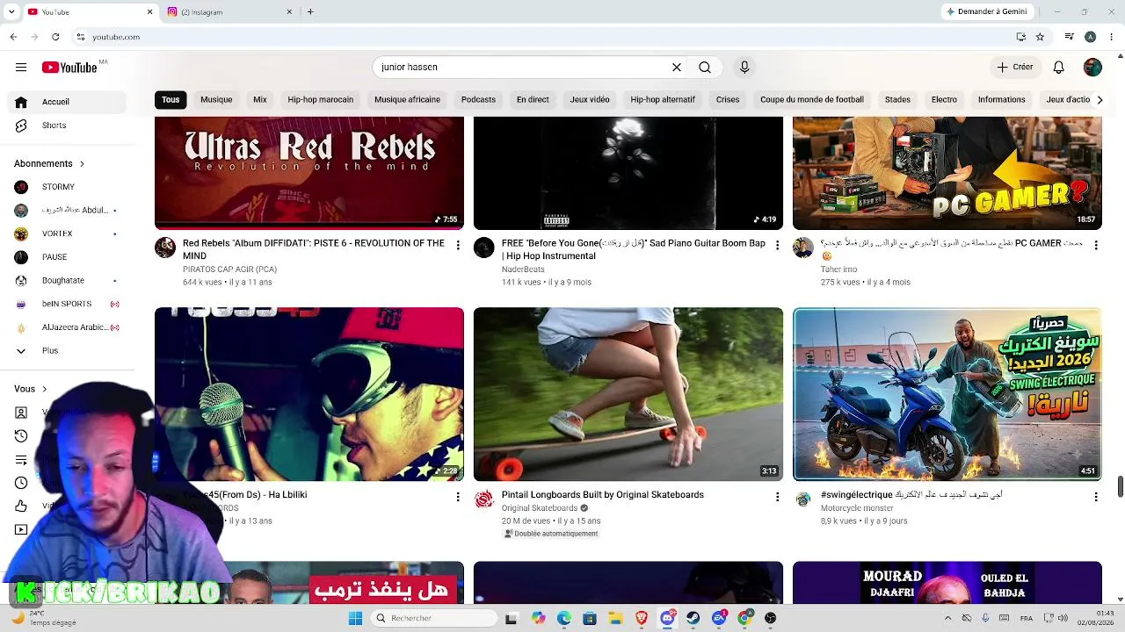Open Steam from the taskbar
The height and width of the screenshot is (632, 1125).
tap(693, 618)
